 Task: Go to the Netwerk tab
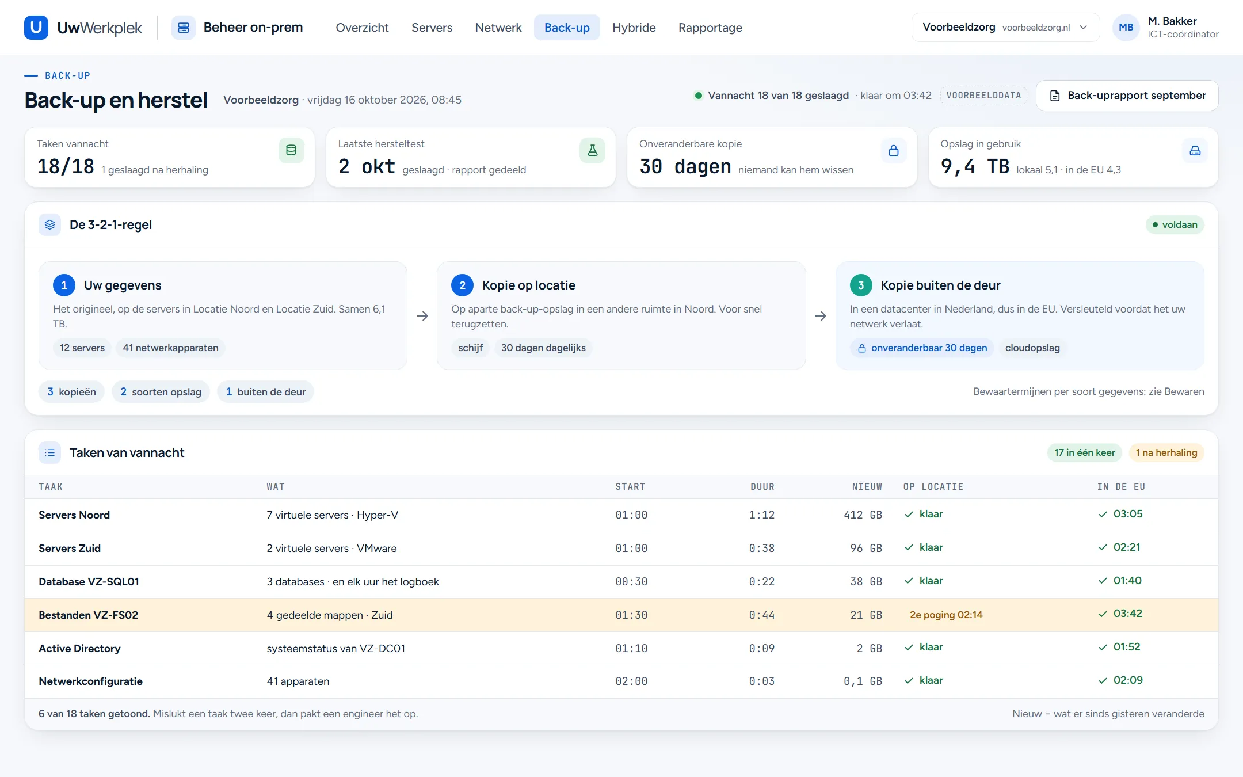(498, 28)
